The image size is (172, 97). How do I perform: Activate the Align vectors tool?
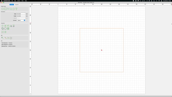click(x=11, y=26)
